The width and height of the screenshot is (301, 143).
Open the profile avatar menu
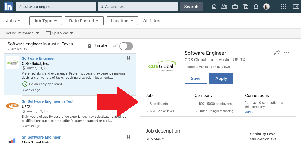coord(266,7)
